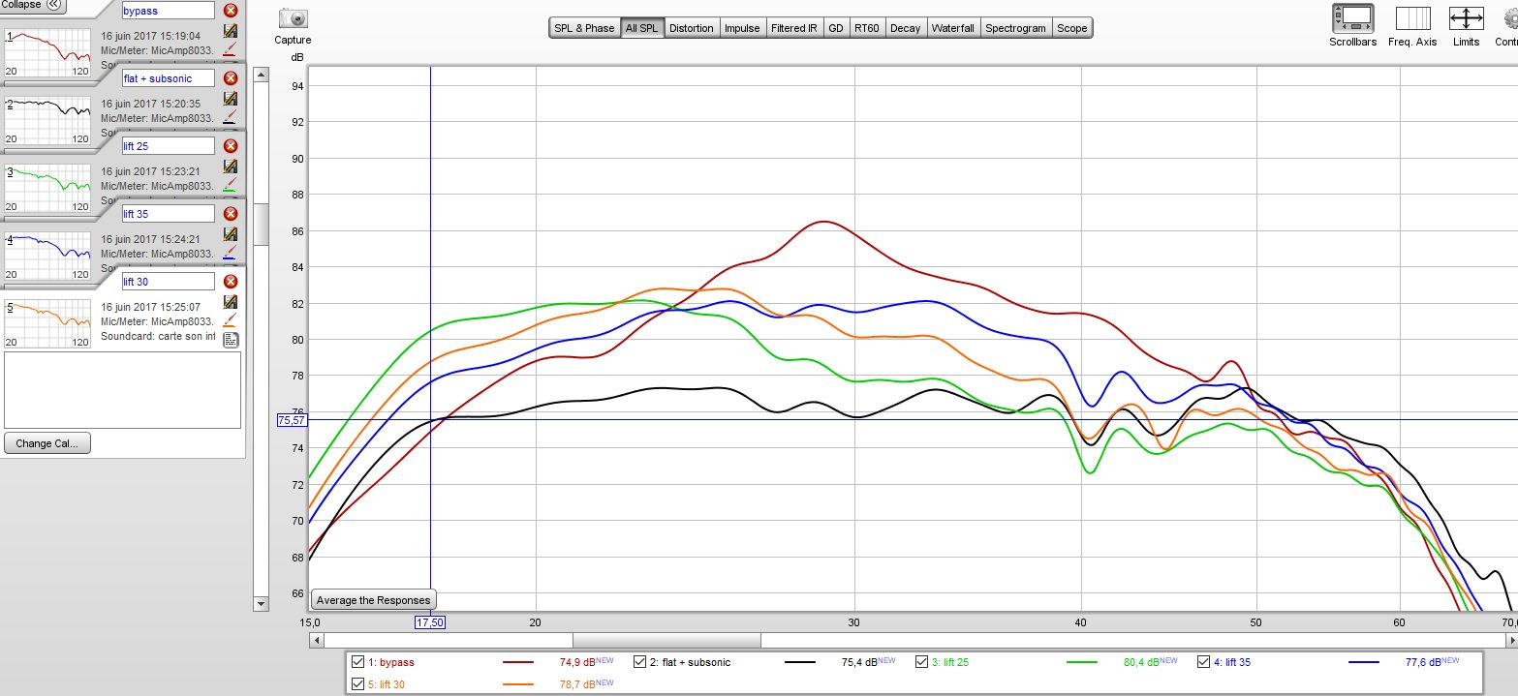Remove the lift 30 measurement

[231, 282]
